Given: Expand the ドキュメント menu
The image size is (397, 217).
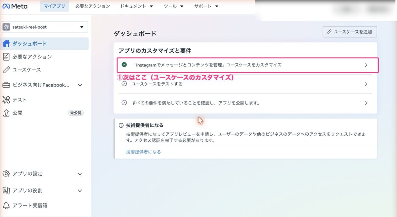Looking at the screenshot, I should click(x=137, y=6).
